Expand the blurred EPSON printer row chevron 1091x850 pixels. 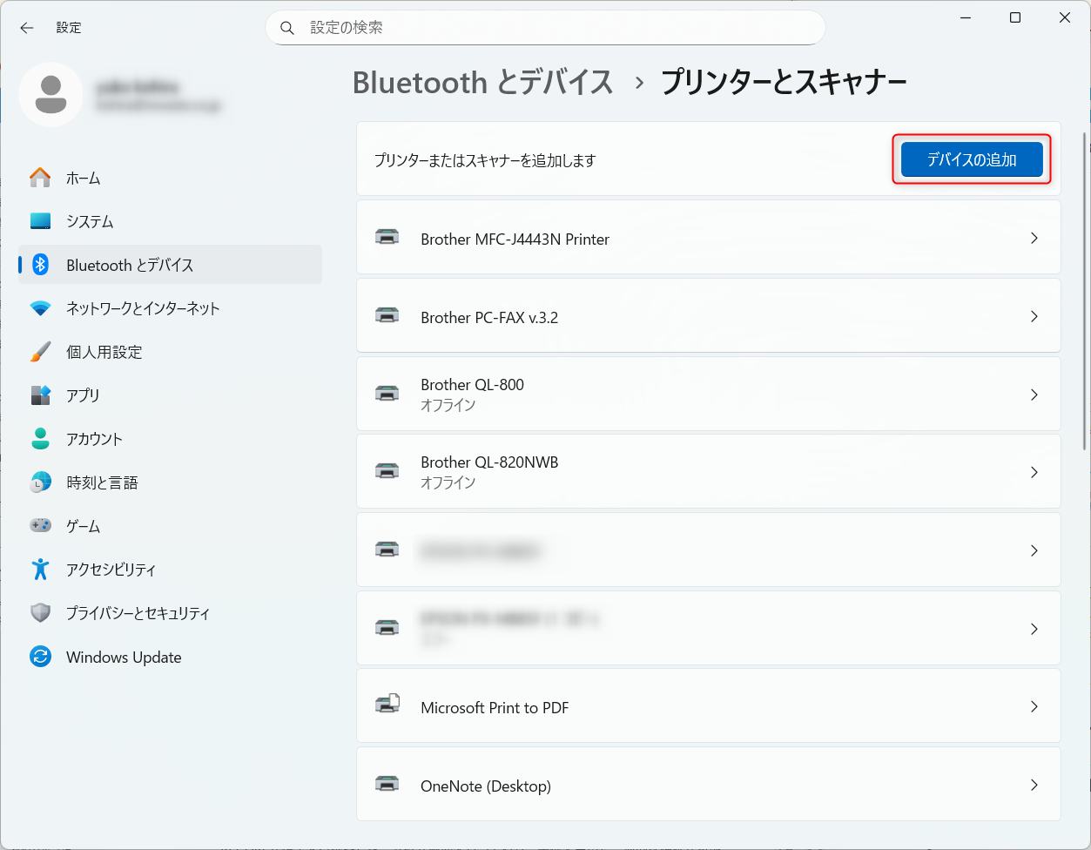[x=1034, y=629]
